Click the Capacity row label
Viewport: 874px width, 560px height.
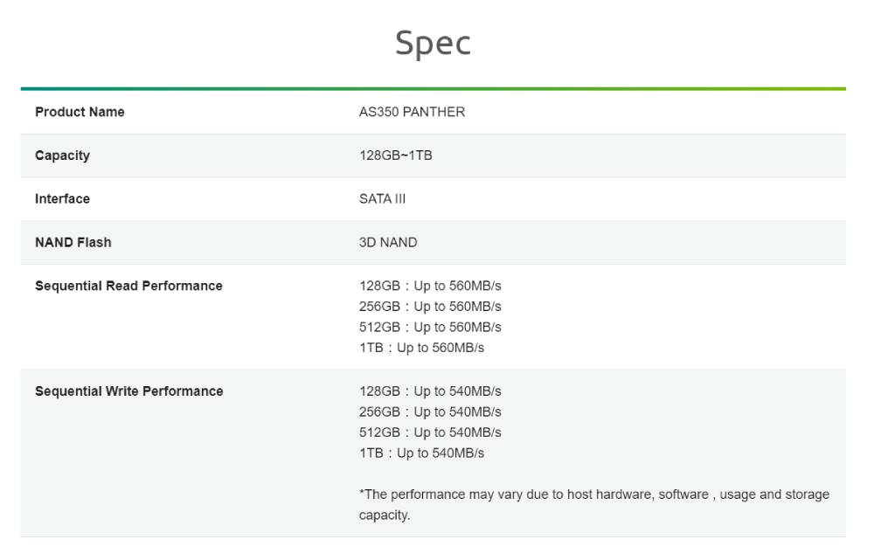(x=62, y=156)
